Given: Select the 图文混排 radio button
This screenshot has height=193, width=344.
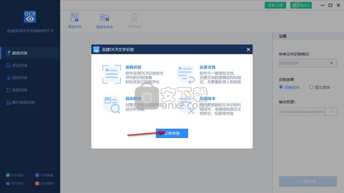Looking at the screenshot, I should [311, 87].
